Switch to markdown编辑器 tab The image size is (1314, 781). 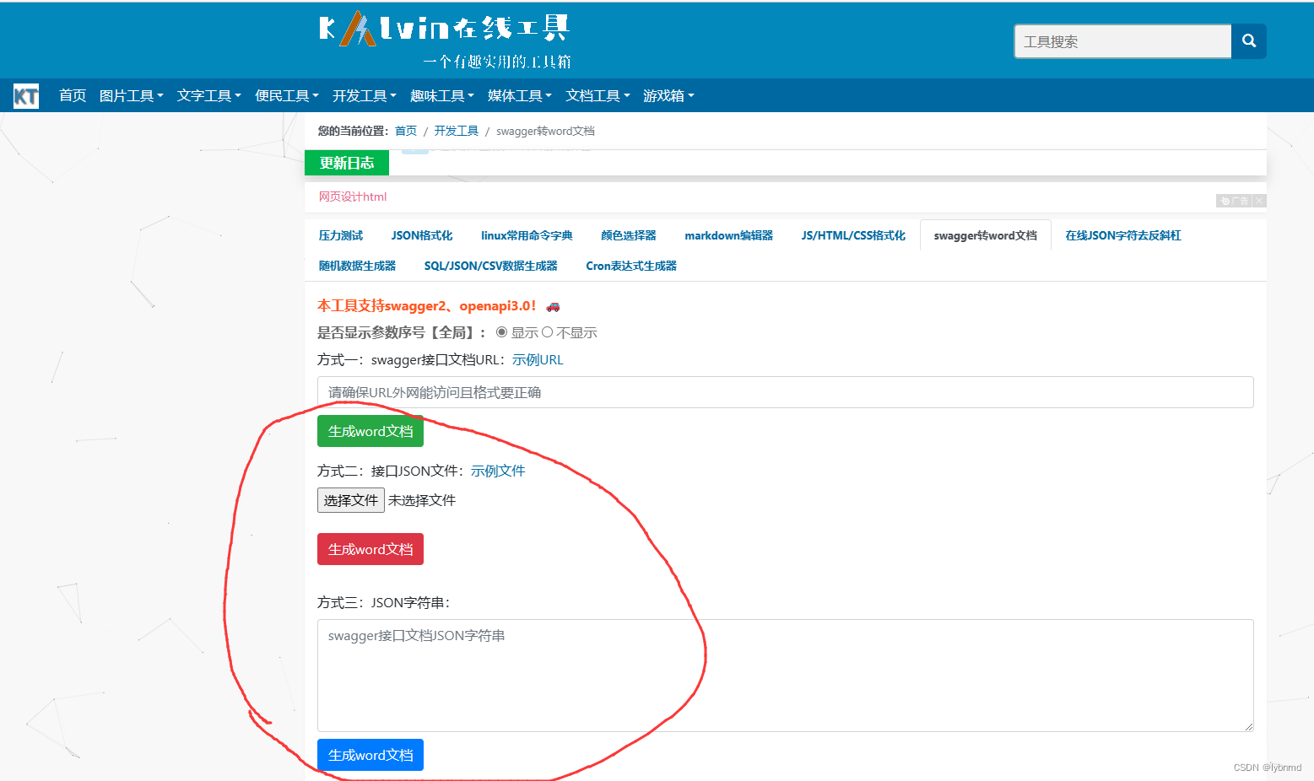point(728,235)
